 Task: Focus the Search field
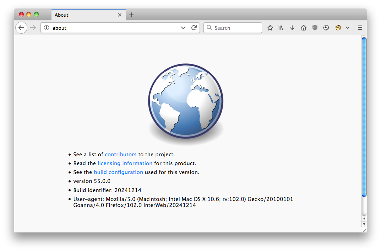point(233,28)
